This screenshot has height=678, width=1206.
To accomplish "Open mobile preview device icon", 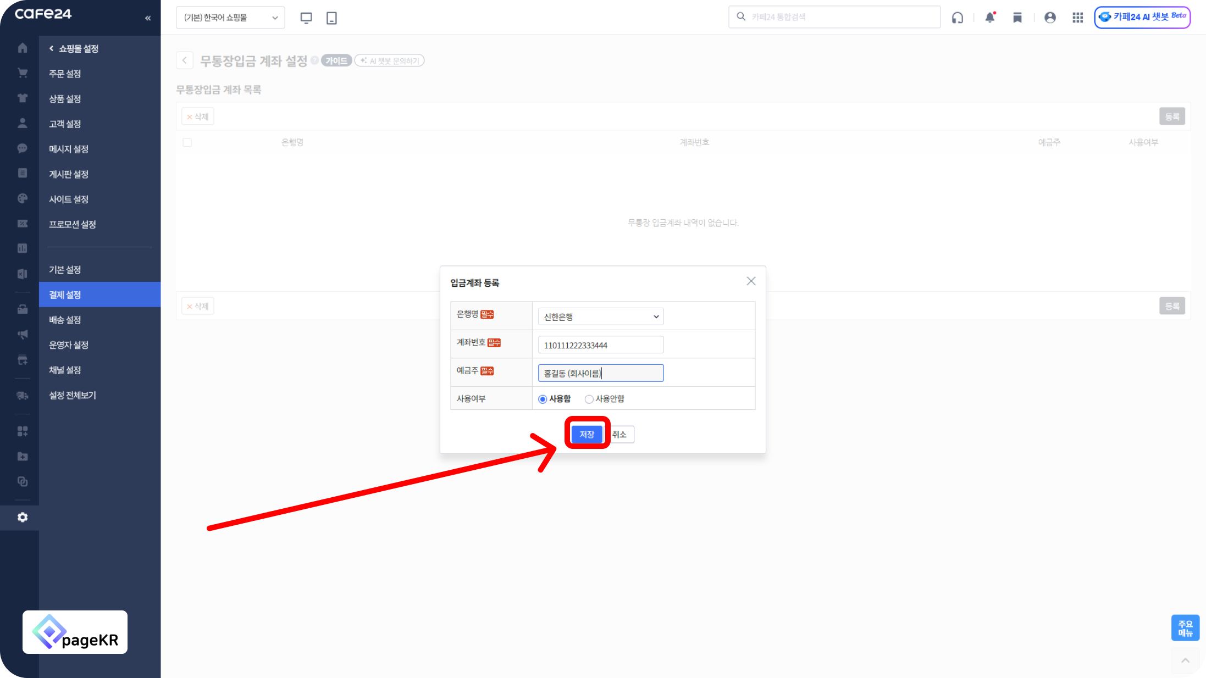I will [x=331, y=18].
